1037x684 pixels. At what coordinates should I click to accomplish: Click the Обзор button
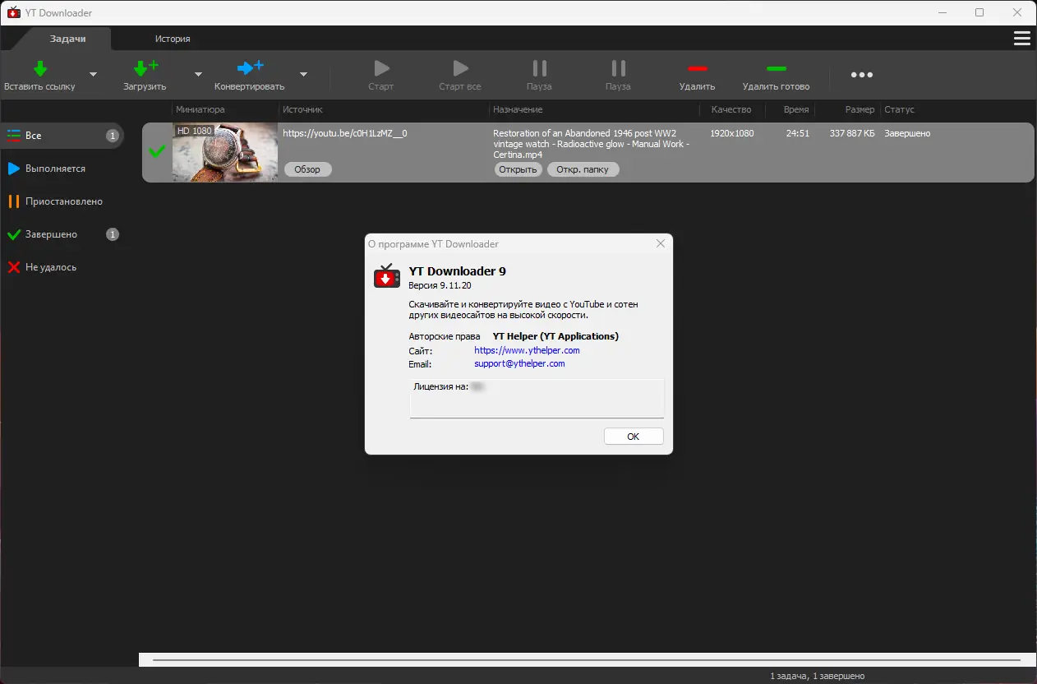[307, 169]
